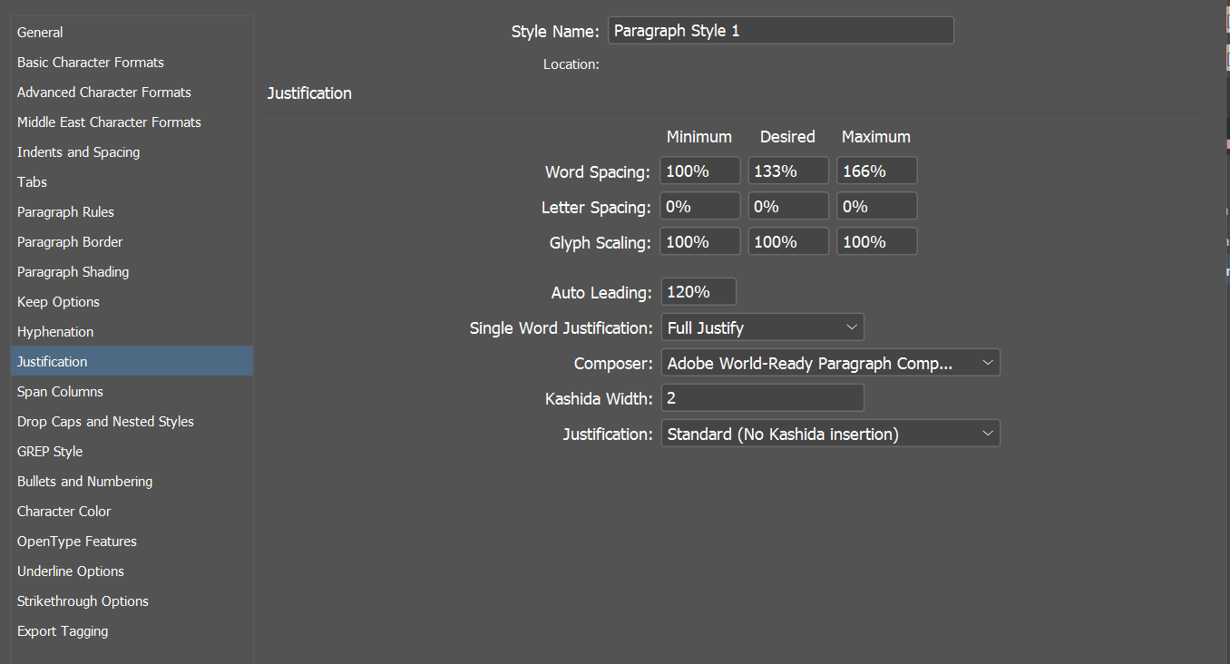Click the Style Name text field
Image resolution: width=1230 pixels, height=664 pixels.
780,31
